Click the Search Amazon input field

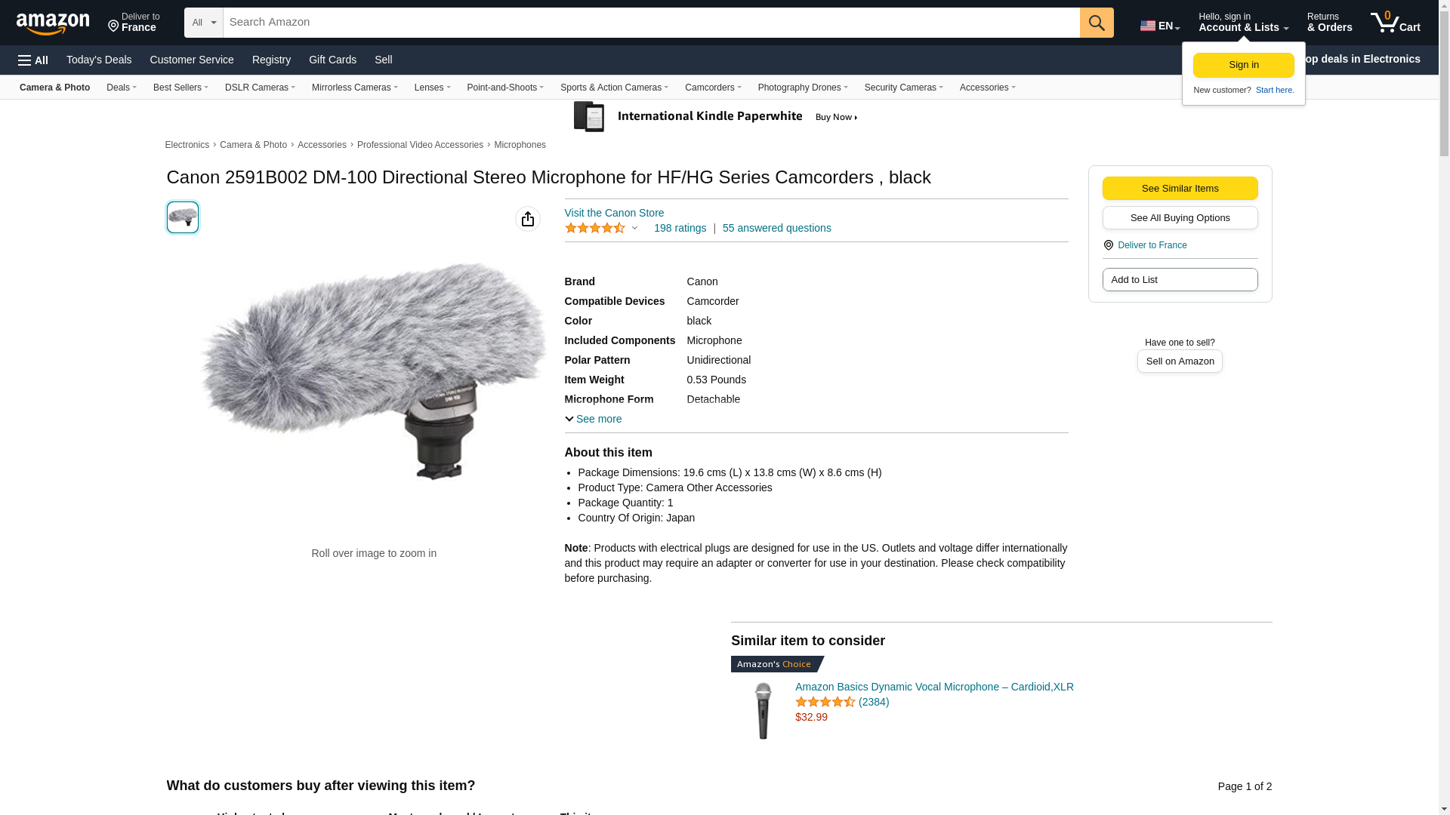pos(651,23)
